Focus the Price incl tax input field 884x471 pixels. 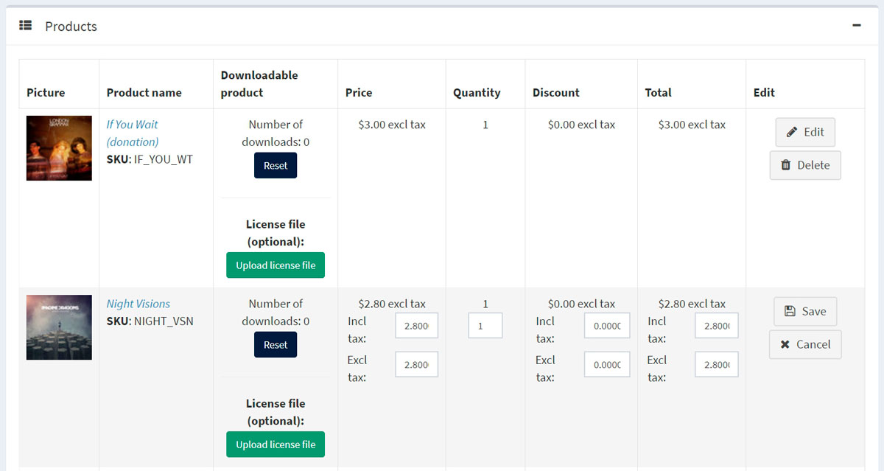tap(416, 326)
